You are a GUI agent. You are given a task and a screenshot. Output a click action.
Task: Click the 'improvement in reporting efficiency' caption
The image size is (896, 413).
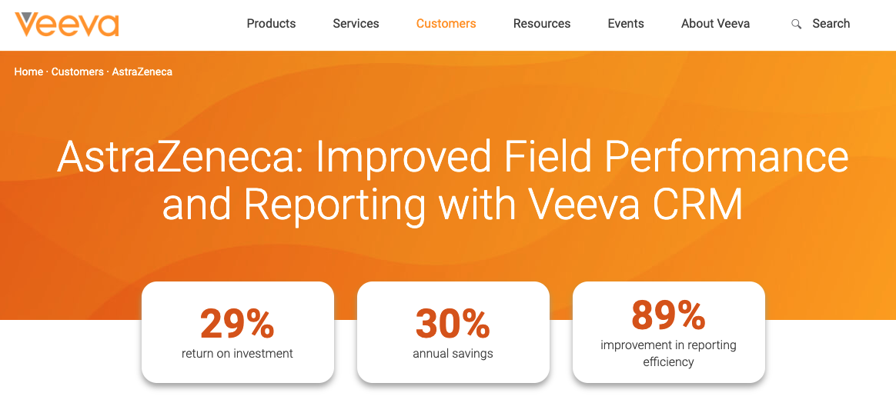click(668, 353)
